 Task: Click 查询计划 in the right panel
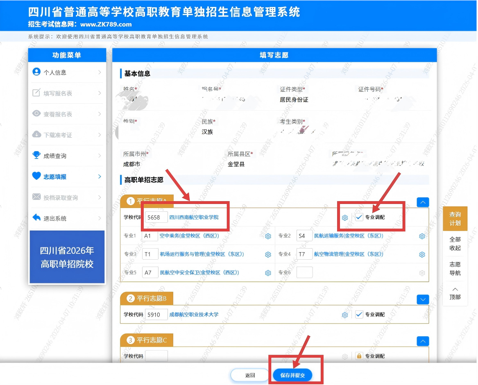tap(455, 219)
